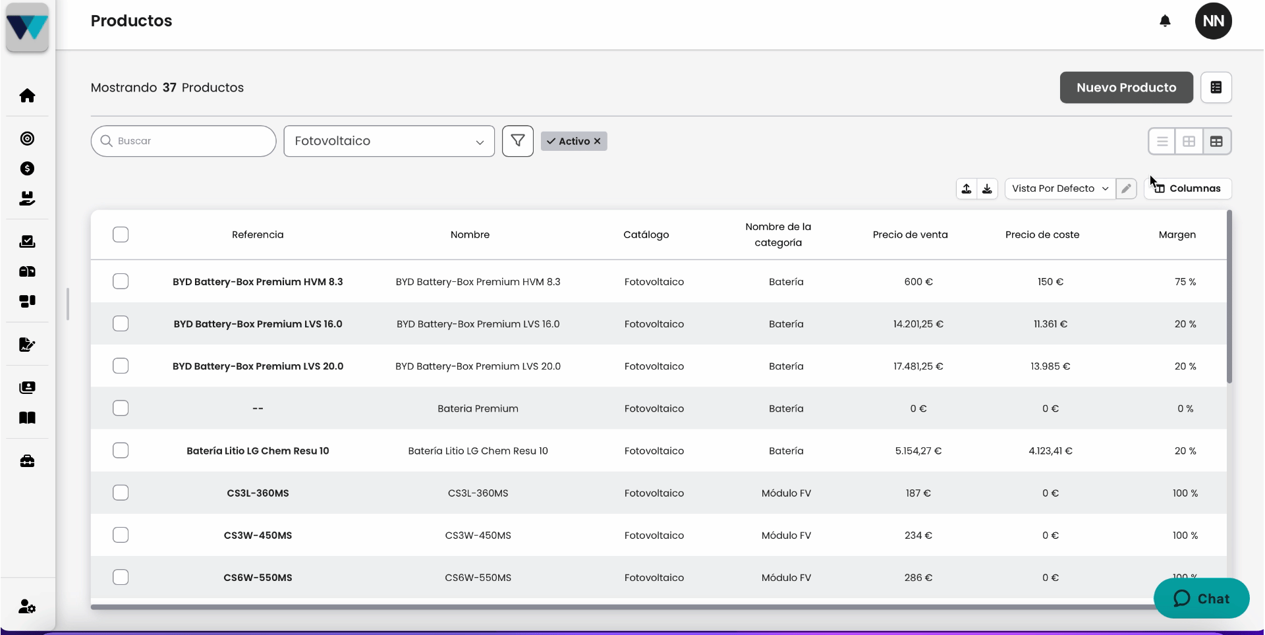Image resolution: width=1265 pixels, height=635 pixels.
Task: Check the CS3L-360MS row checkbox
Action: point(121,493)
